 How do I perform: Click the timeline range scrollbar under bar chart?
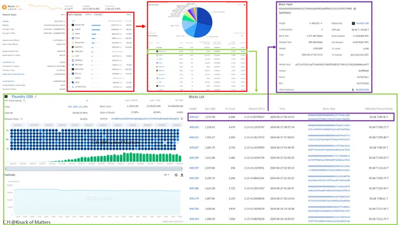tap(94, 169)
